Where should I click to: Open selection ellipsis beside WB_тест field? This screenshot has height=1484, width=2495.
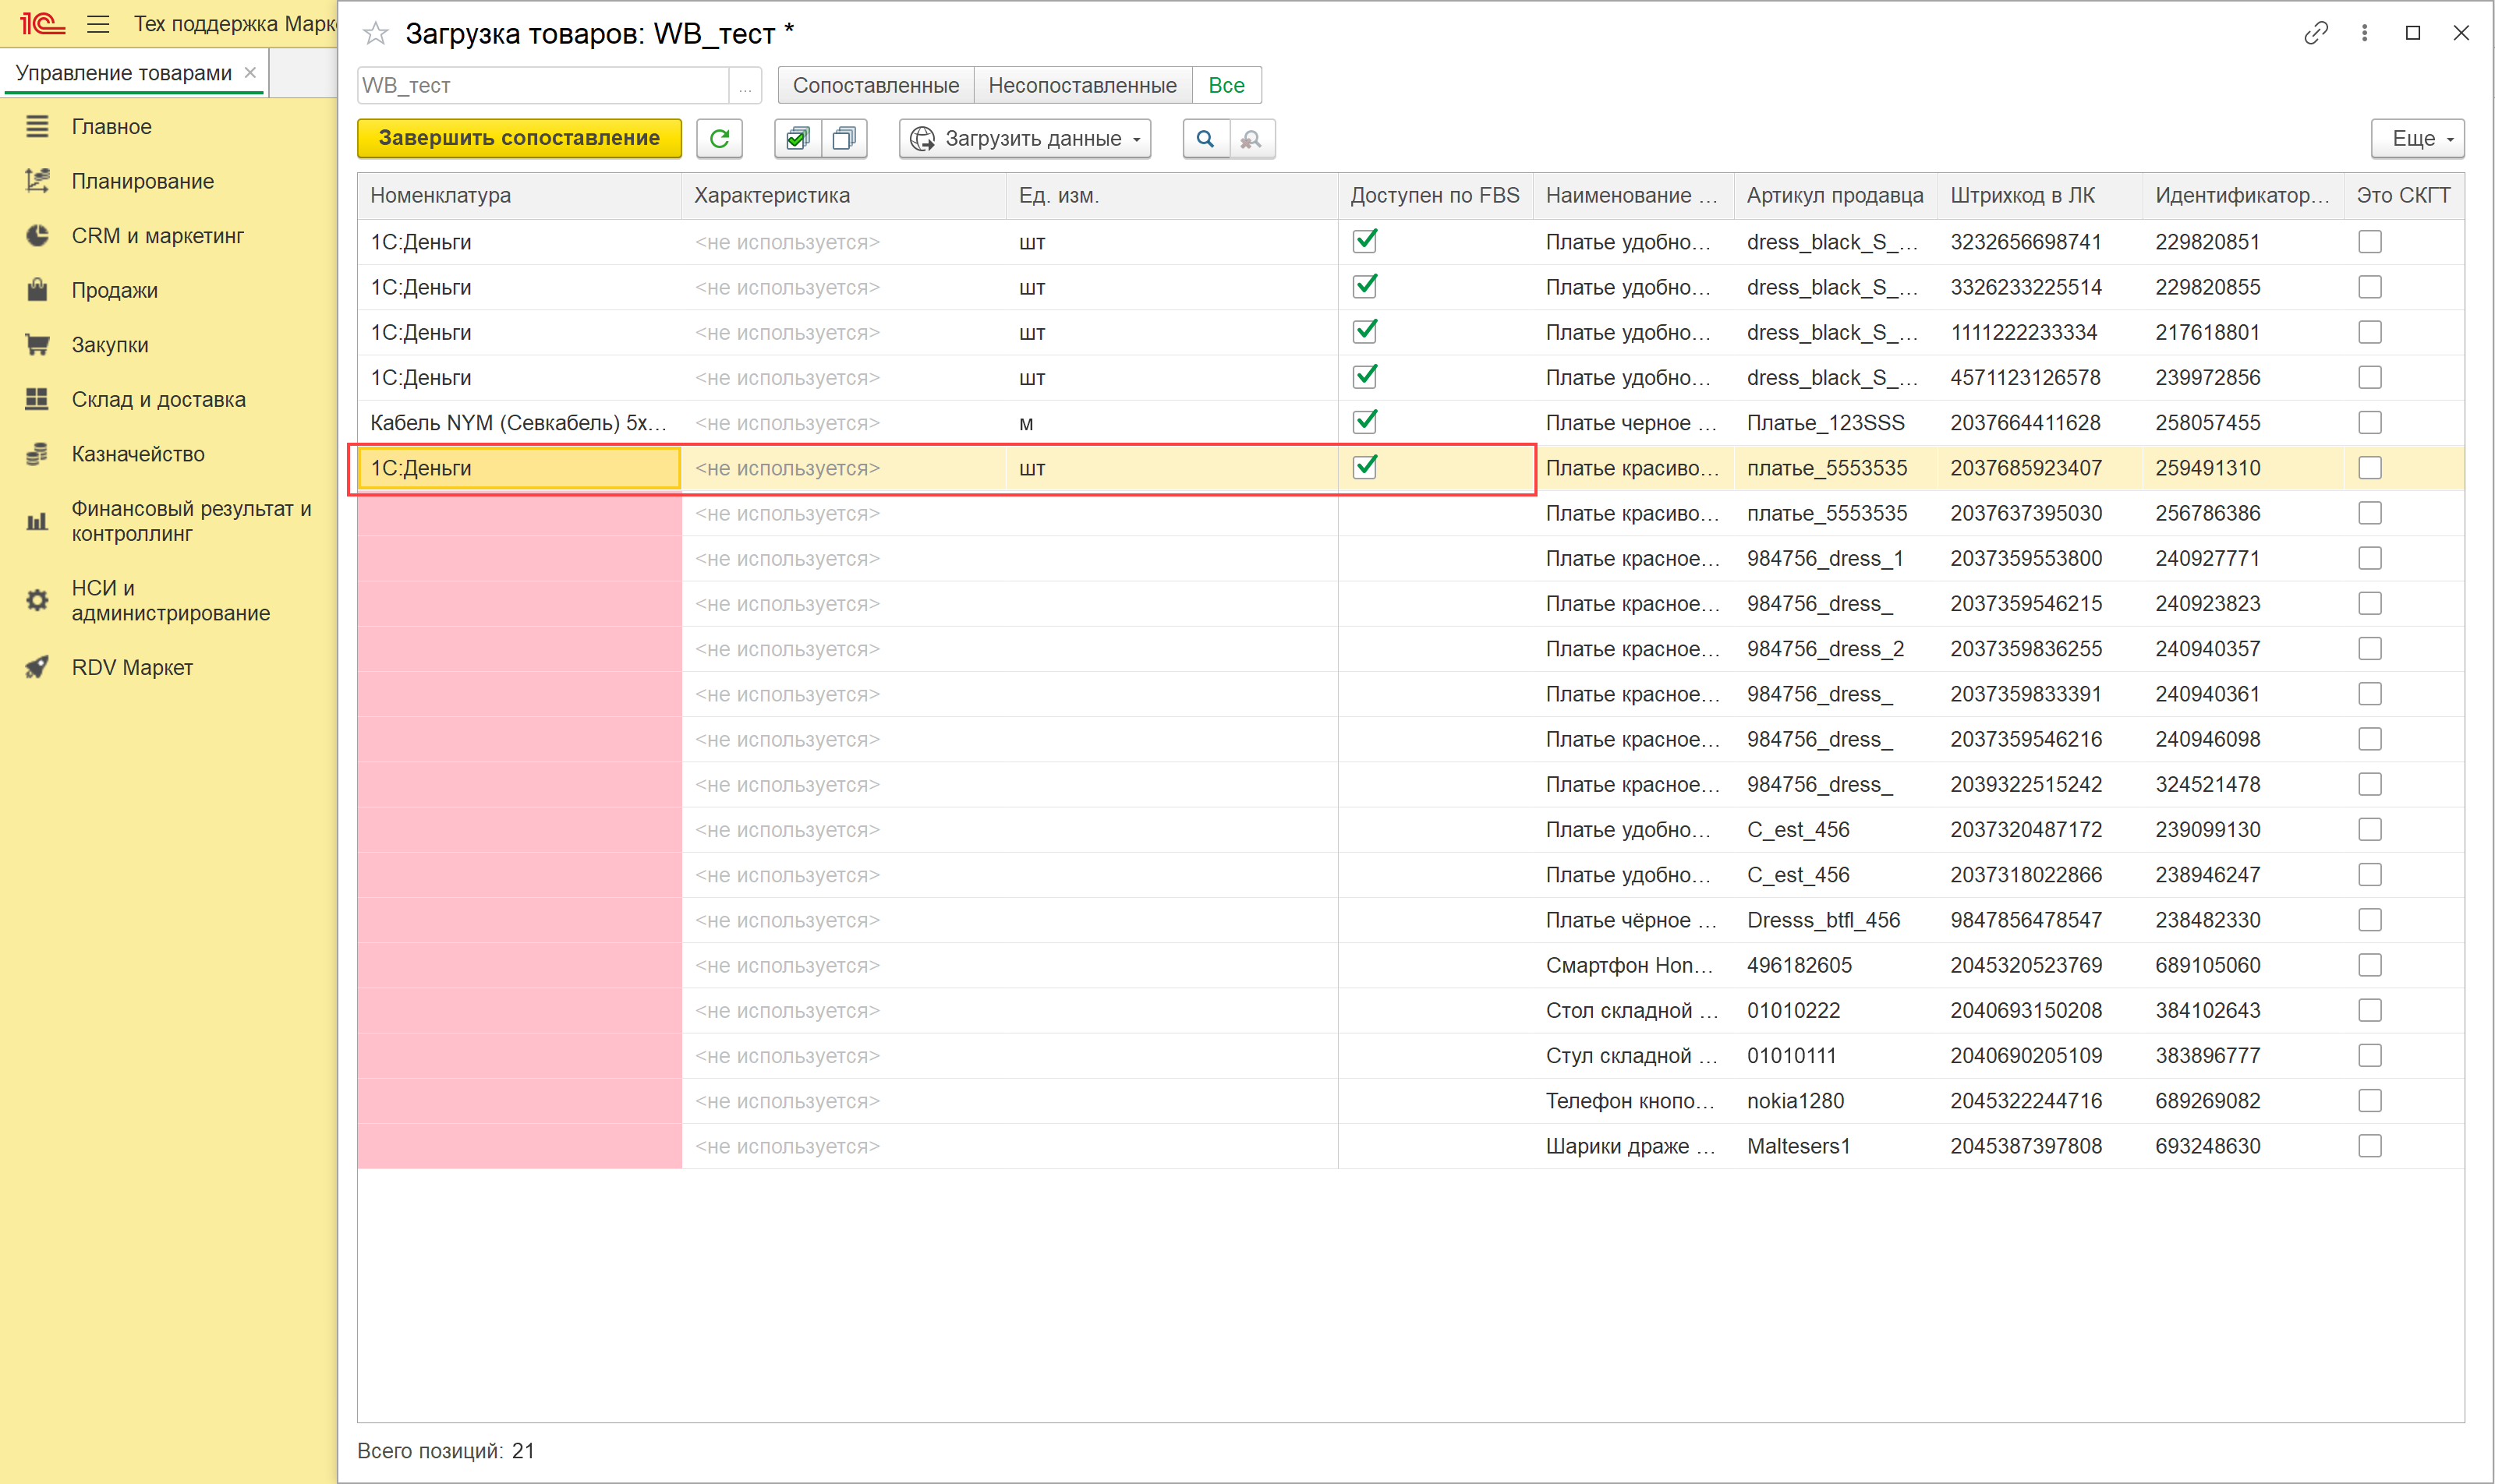(745, 86)
